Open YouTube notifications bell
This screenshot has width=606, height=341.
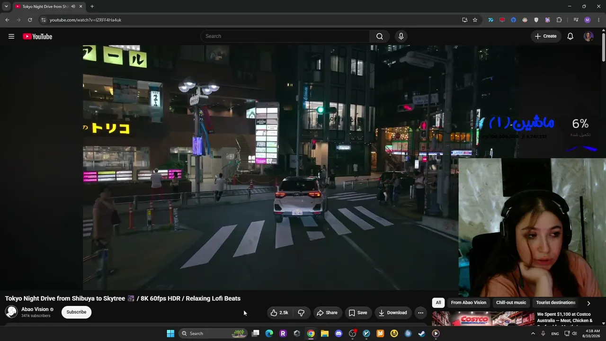click(x=570, y=36)
